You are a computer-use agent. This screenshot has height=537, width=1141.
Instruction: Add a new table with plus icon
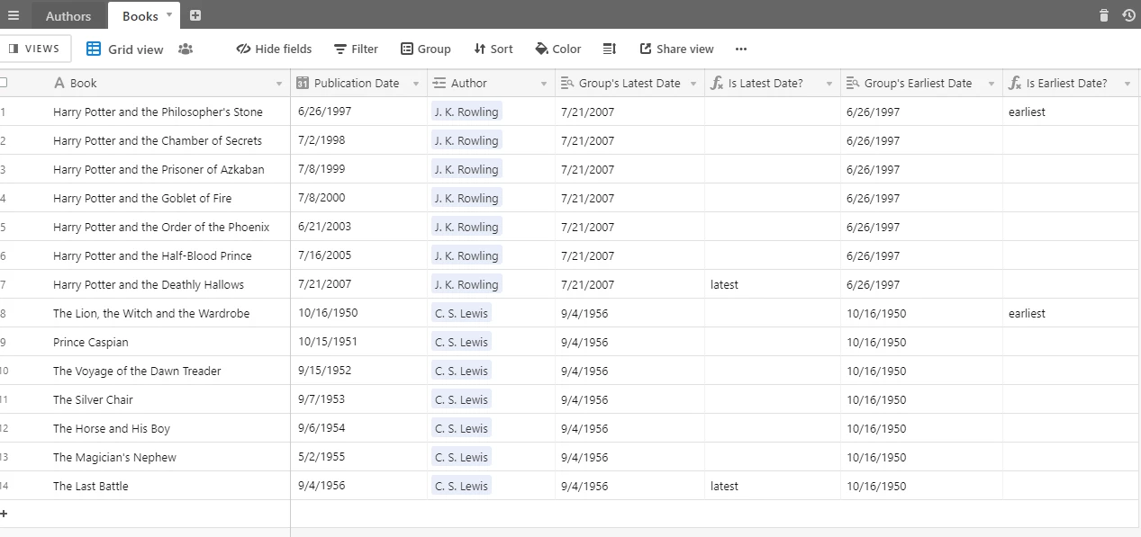[195, 15]
